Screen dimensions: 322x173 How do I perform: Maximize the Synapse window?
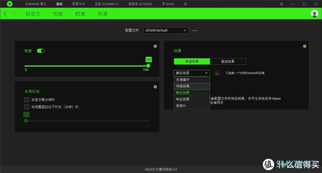pos(304,4)
